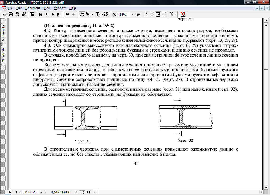270x195 pixels.
Task: Select the Zoom In magnifier tool
Action: pyautogui.click(x=88, y=14)
